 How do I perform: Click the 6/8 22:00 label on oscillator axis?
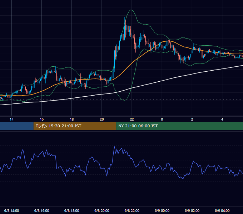tap(132, 210)
